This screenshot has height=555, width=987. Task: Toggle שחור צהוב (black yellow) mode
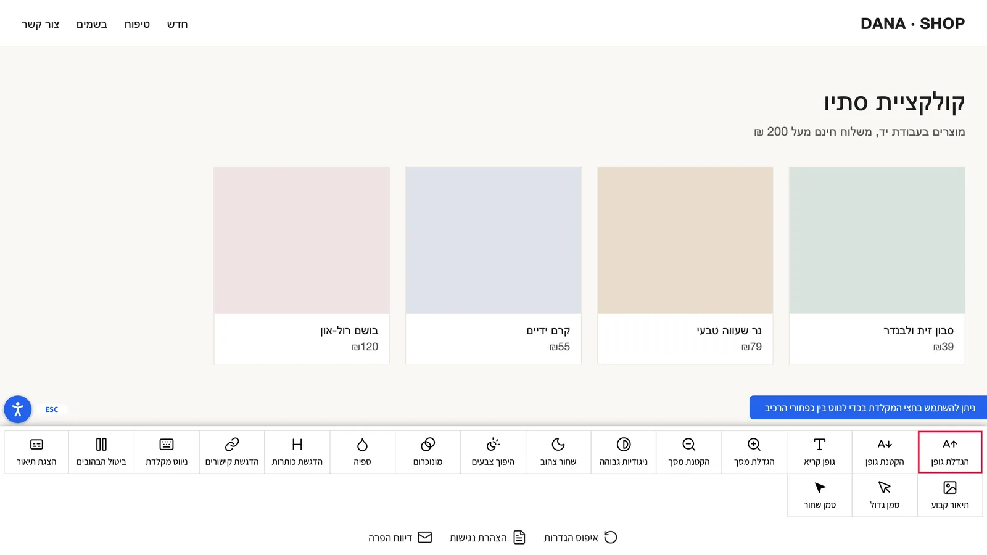(x=558, y=452)
